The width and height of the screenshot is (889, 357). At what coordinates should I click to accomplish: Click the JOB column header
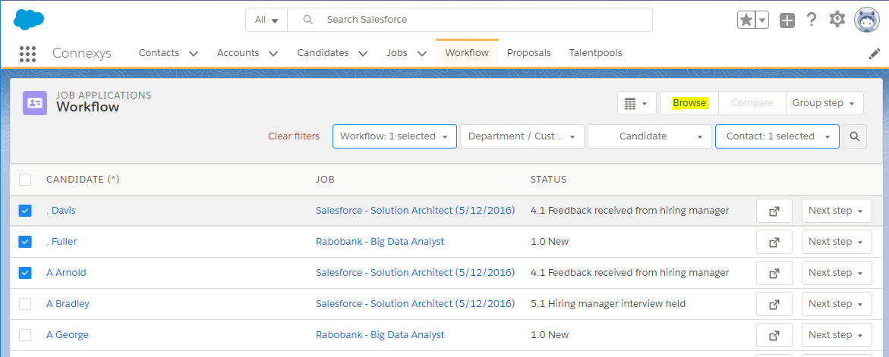pos(326,180)
